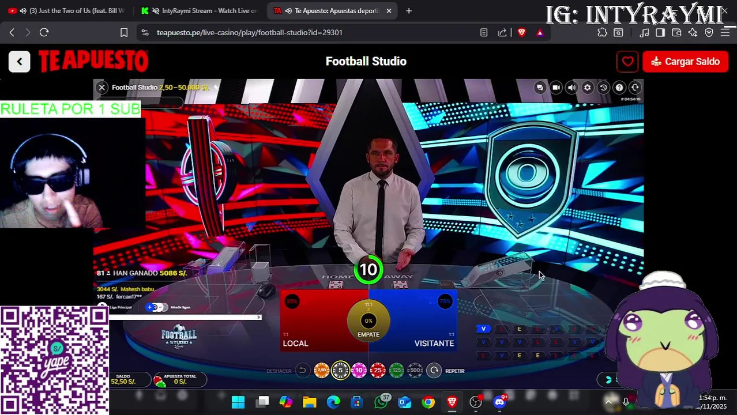The image size is (737, 415).
Task: Open Microsoft Edge from taskbar
Action: [333, 402]
